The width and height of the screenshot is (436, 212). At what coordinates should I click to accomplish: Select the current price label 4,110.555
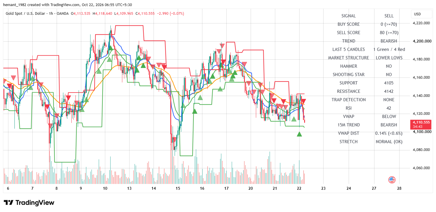421,122
